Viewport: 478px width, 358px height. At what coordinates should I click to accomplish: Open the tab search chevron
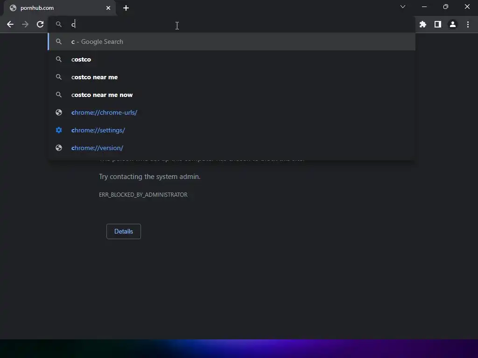tap(403, 7)
